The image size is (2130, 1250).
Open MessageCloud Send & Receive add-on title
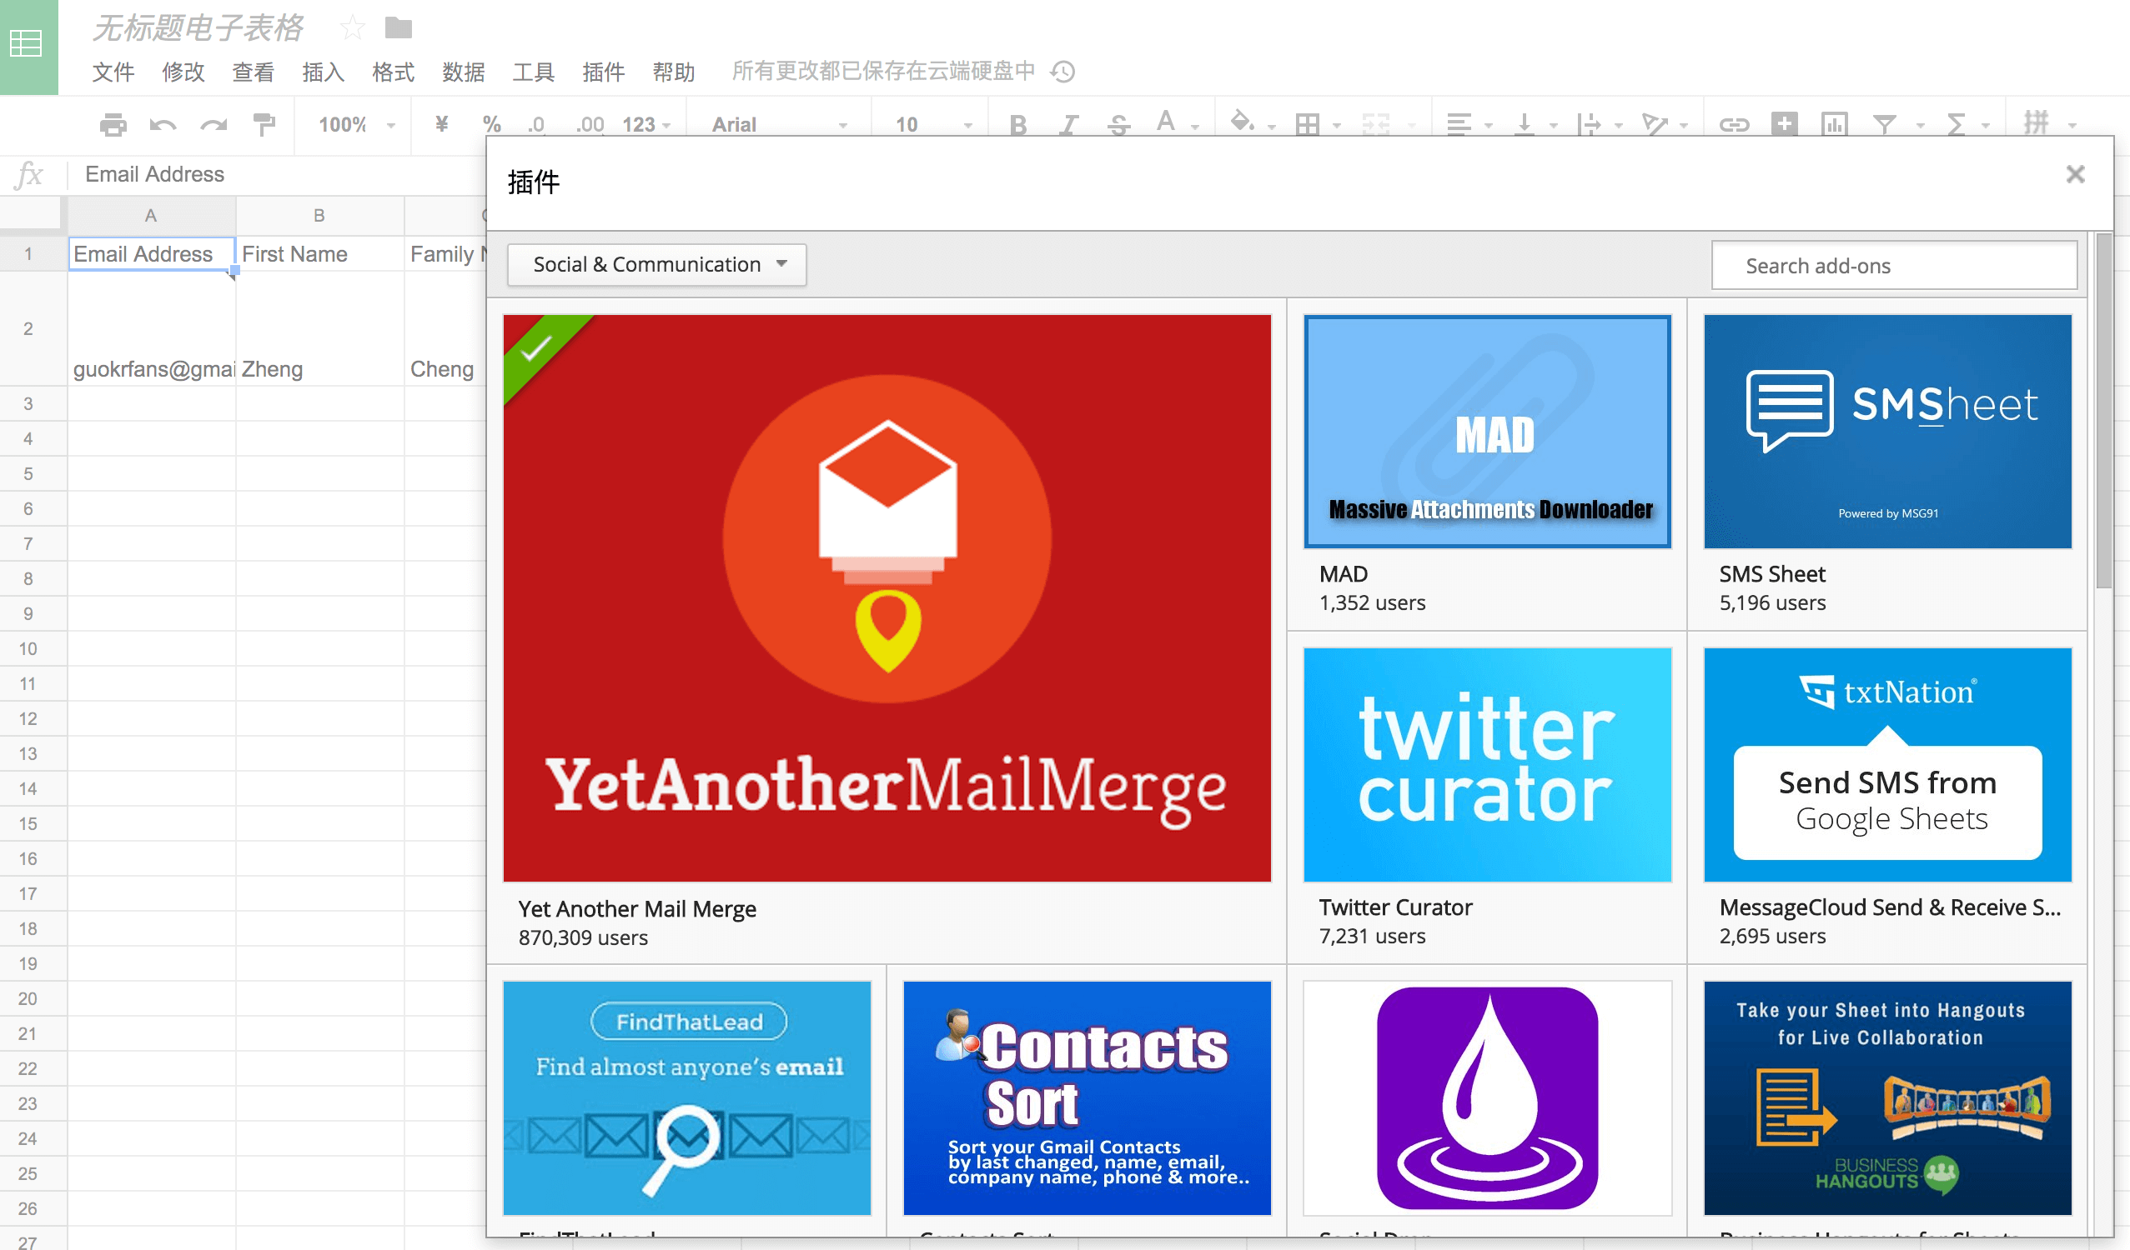point(1890,907)
